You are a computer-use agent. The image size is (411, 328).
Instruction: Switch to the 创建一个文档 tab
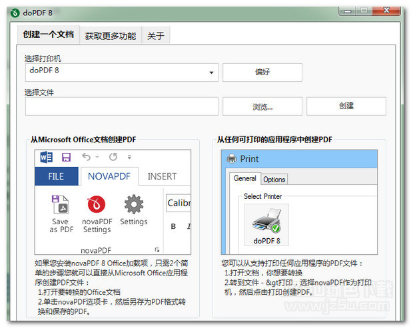click(48, 35)
